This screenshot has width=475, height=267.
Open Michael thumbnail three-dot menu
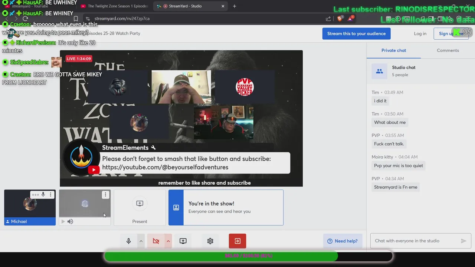(50, 195)
